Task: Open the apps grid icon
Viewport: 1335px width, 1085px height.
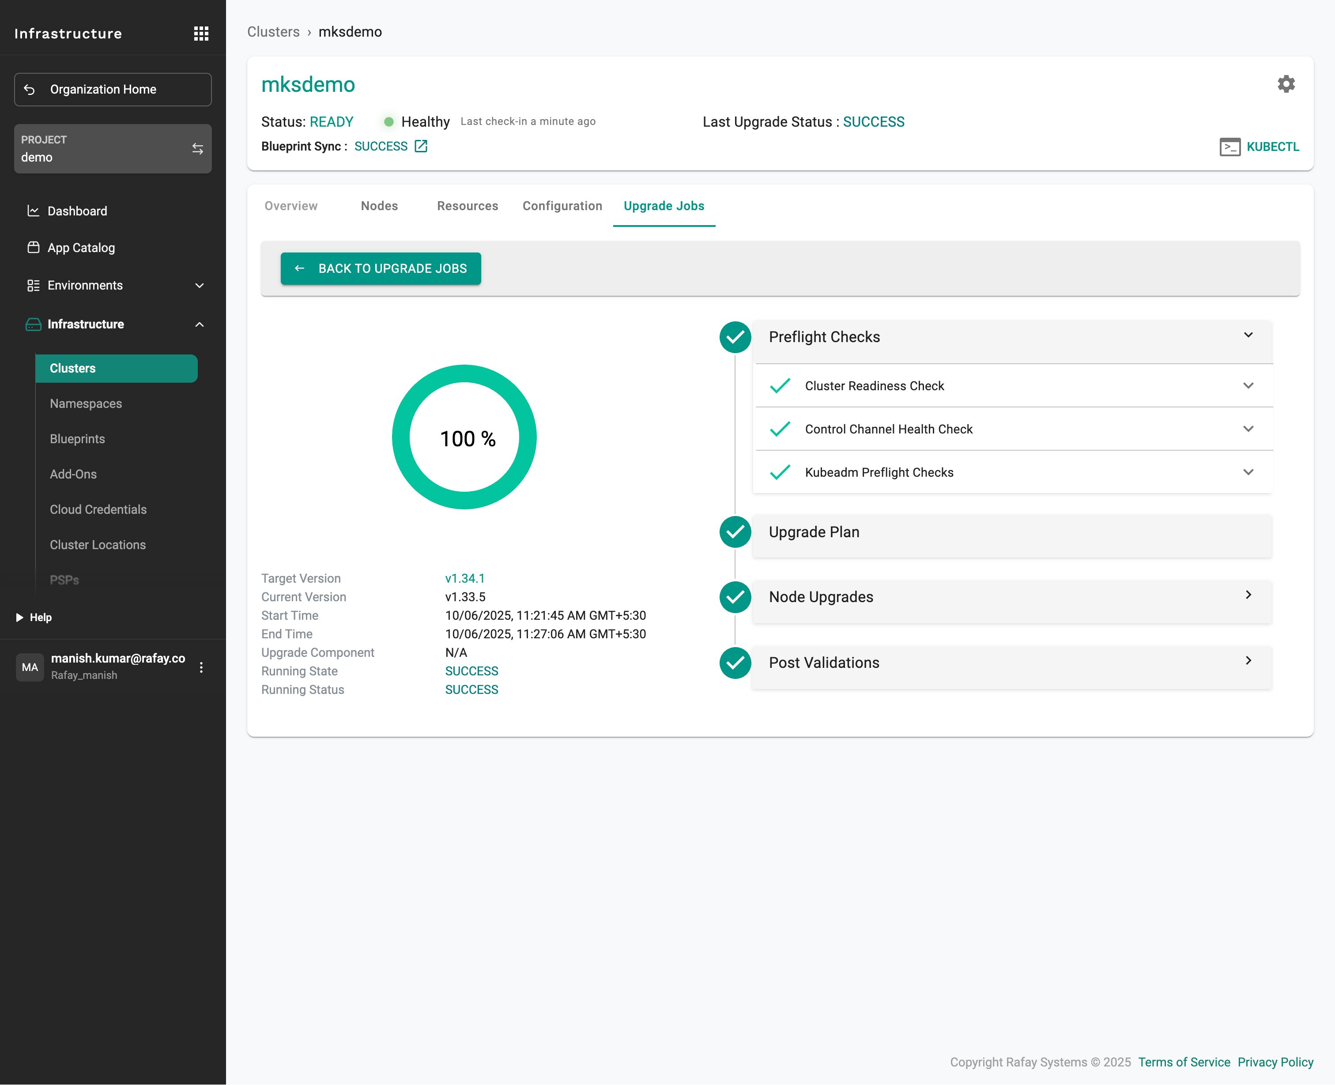Action: (201, 34)
